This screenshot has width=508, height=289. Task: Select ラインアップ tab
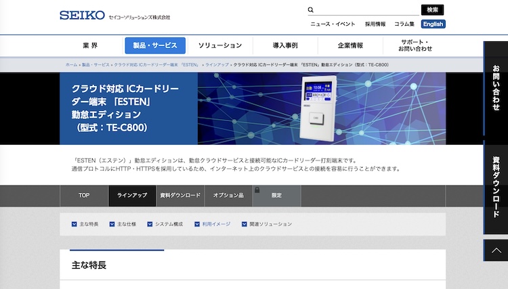(x=132, y=196)
